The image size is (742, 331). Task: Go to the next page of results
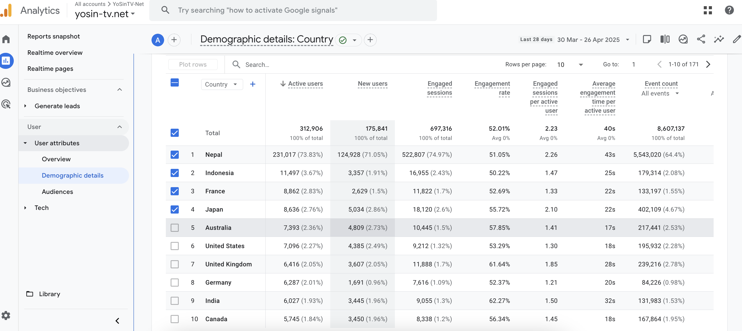708,64
